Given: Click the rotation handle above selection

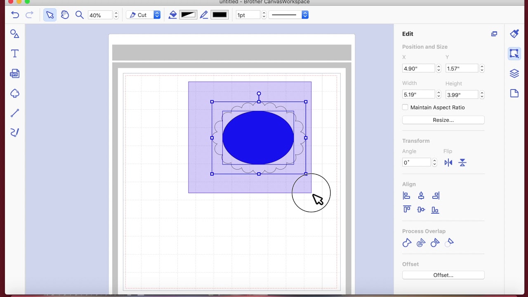Looking at the screenshot, I should tap(259, 94).
